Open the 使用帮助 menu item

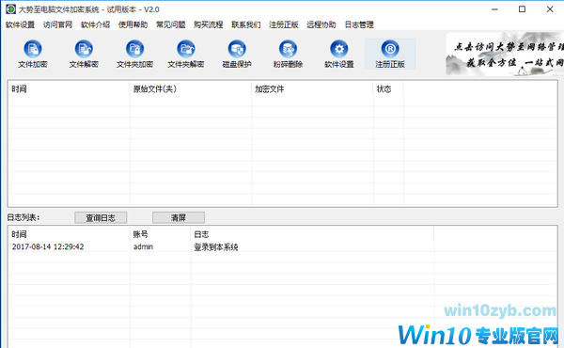point(133,24)
